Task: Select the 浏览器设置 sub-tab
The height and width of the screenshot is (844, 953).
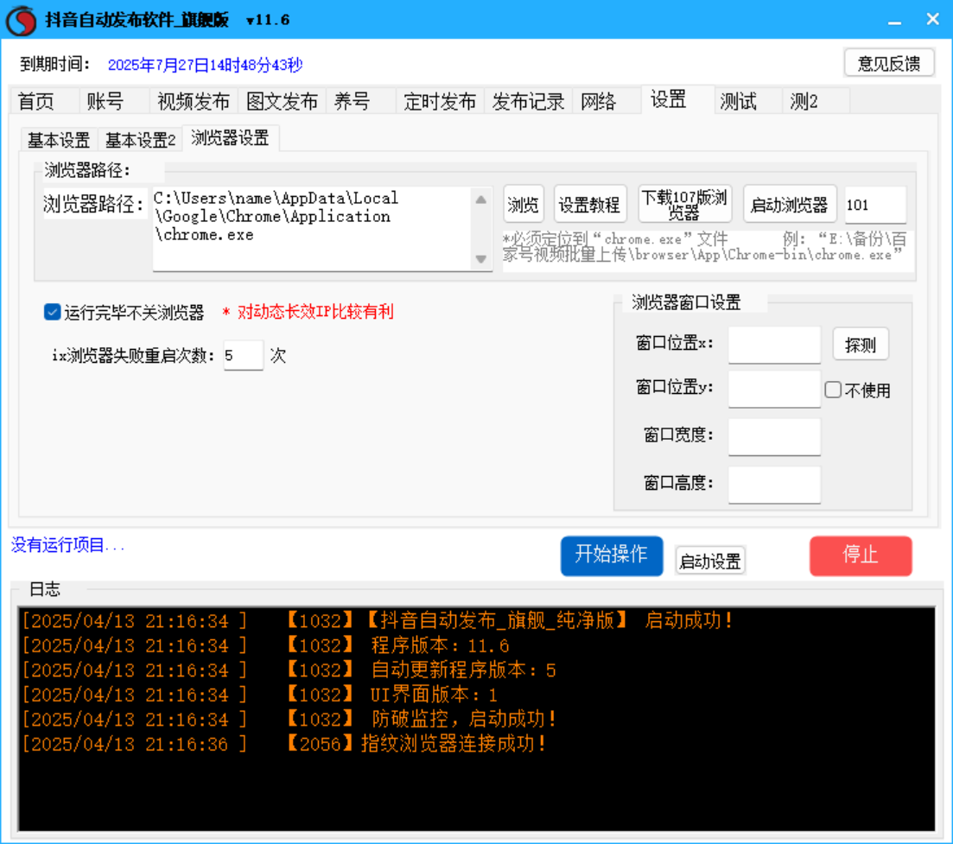Action: click(x=231, y=138)
